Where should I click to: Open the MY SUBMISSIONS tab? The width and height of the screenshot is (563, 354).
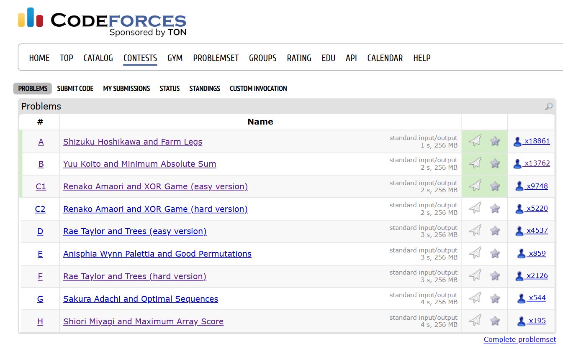click(126, 89)
